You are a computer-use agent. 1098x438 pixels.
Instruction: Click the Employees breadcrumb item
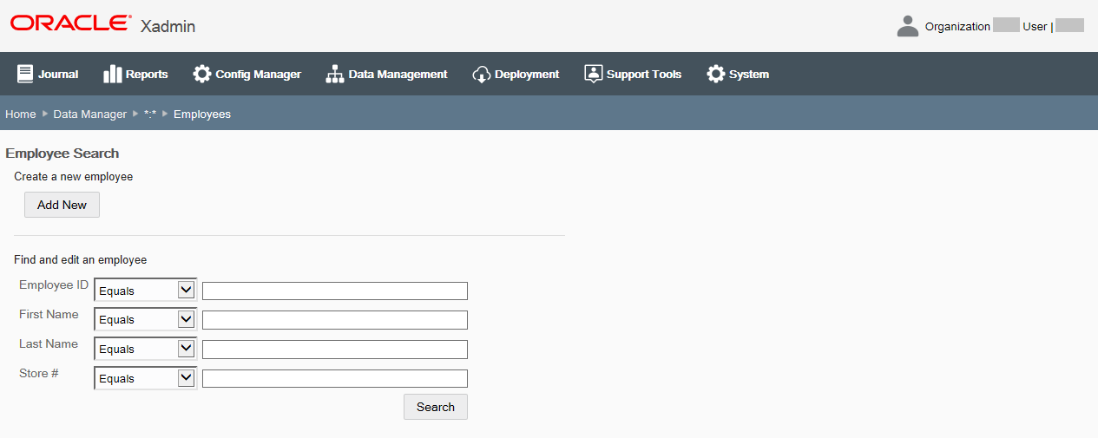202,114
